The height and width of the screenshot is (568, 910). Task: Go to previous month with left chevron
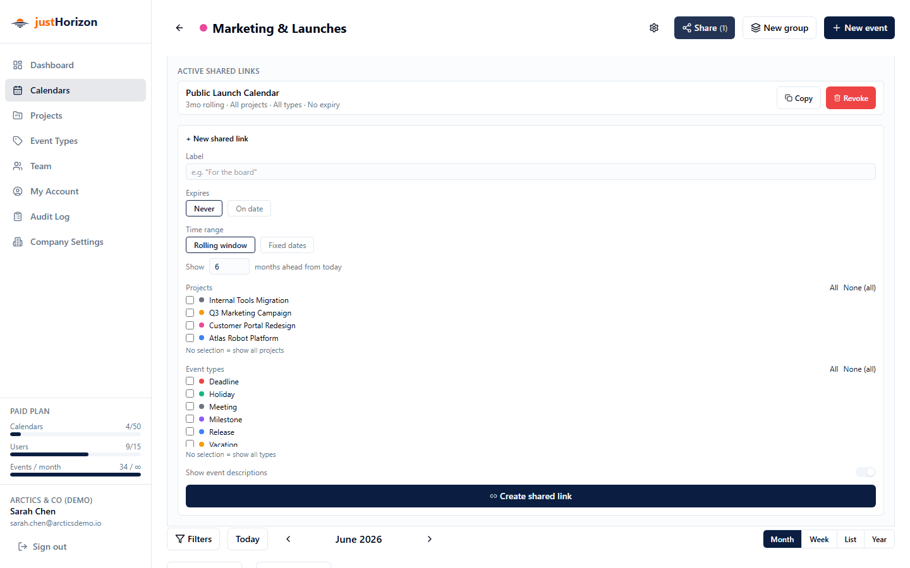pyautogui.click(x=288, y=539)
